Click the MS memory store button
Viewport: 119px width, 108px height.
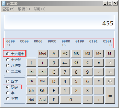click(88, 53)
